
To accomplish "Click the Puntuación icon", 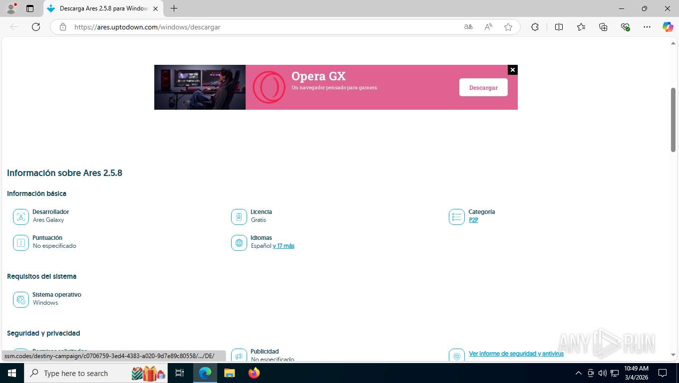I will [x=21, y=243].
